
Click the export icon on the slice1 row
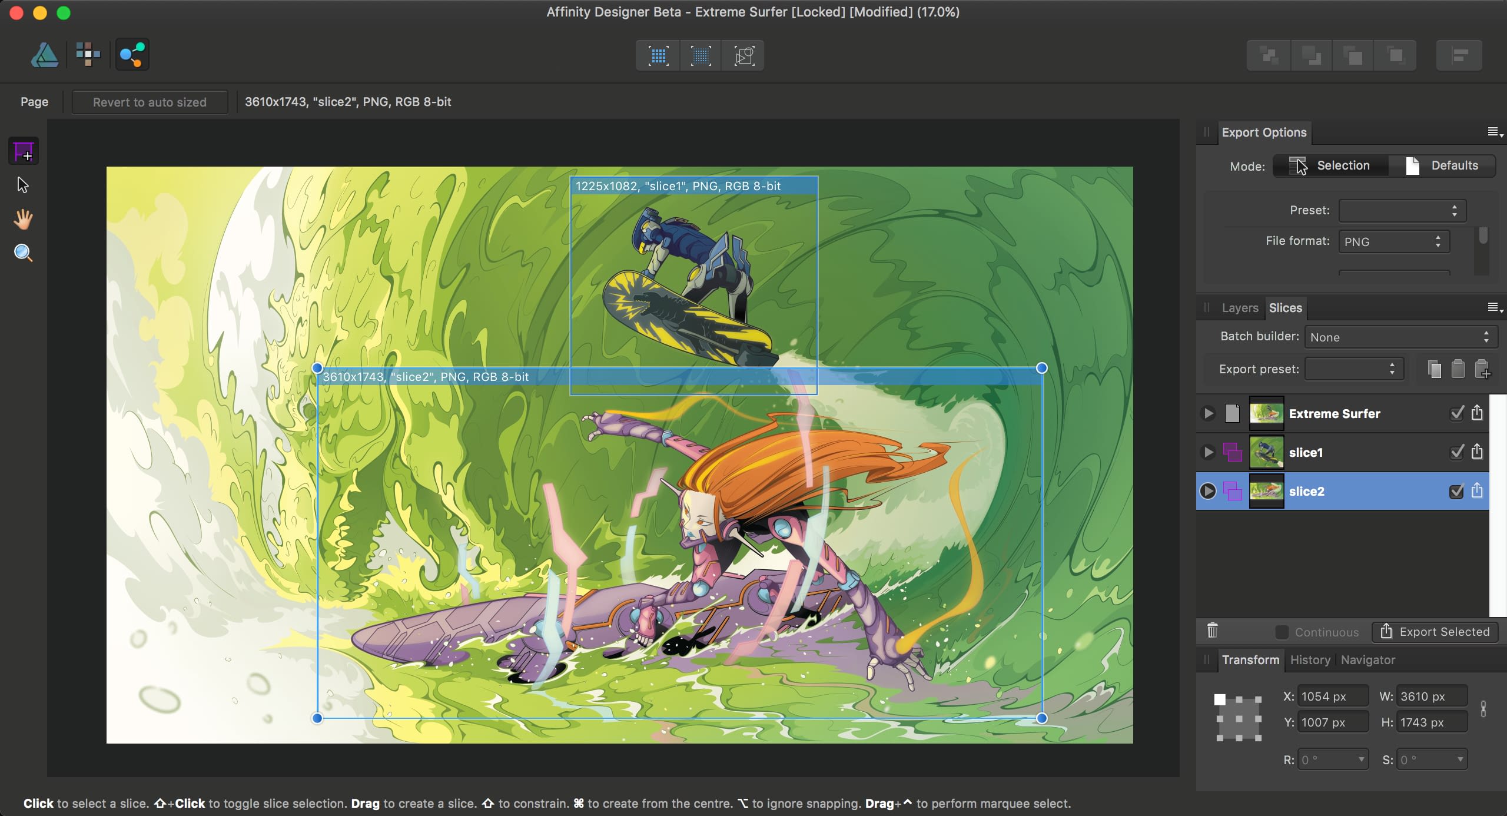point(1477,452)
